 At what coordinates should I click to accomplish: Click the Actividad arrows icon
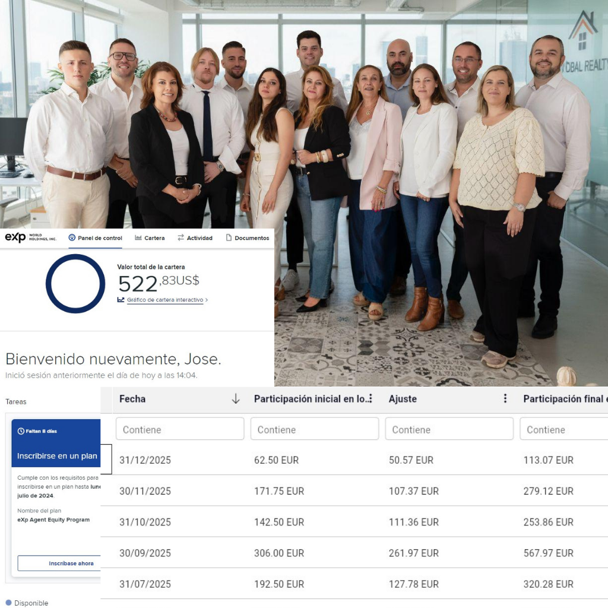point(180,238)
